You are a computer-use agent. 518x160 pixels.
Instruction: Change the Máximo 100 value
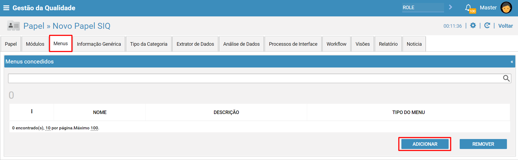(x=94, y=128)
